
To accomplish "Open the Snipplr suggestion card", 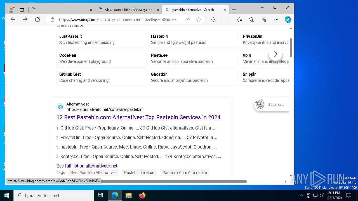I will point(264,77).
